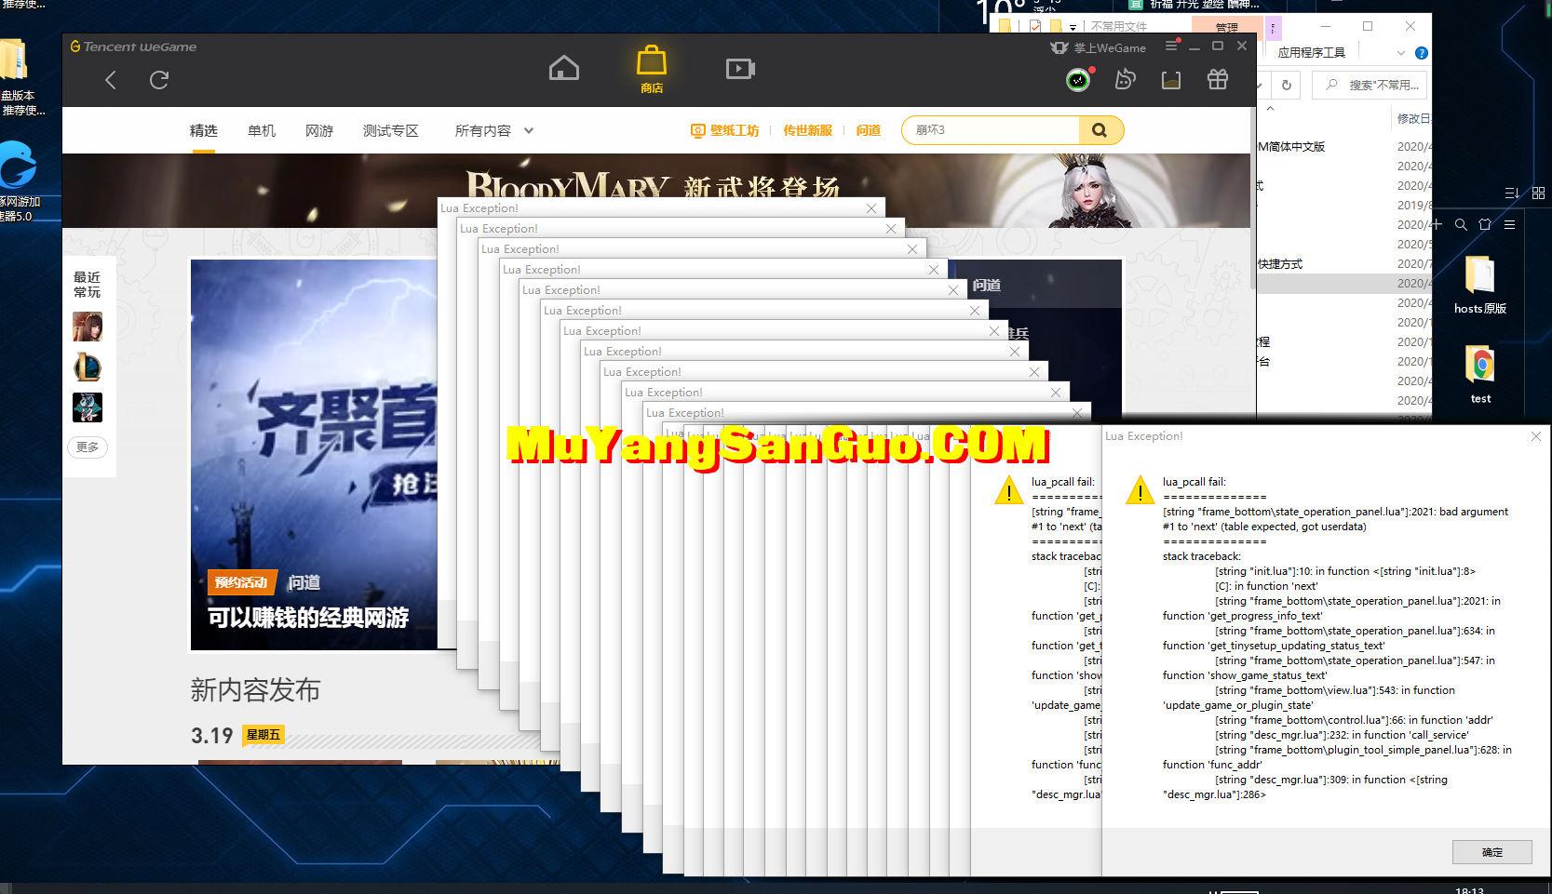Screen dimensions: 1552x894
Task: Open the green assistant avatar icon
Action: tap(1078, 80)
